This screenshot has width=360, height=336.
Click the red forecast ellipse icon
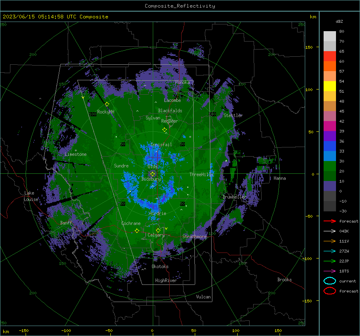[x=330, y=291]
